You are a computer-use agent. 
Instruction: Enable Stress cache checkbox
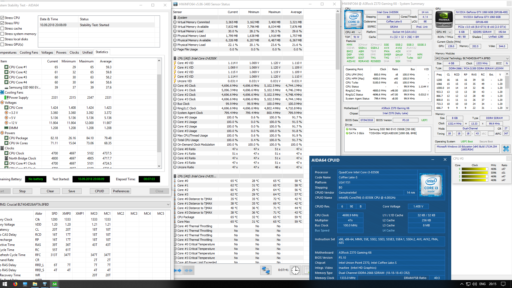(x=2, y=29)
